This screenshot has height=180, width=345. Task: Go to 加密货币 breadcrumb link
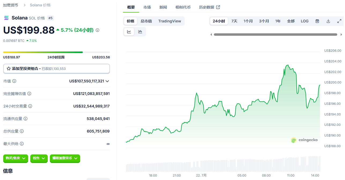coord(11,5)
